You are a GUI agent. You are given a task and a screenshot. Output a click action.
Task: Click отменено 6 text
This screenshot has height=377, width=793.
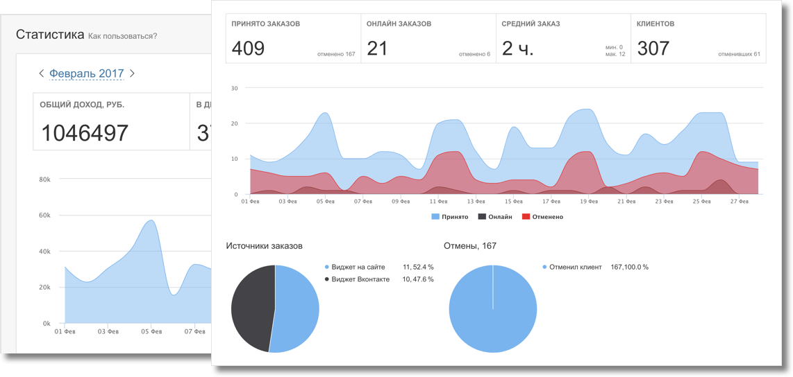pos(474,54)
